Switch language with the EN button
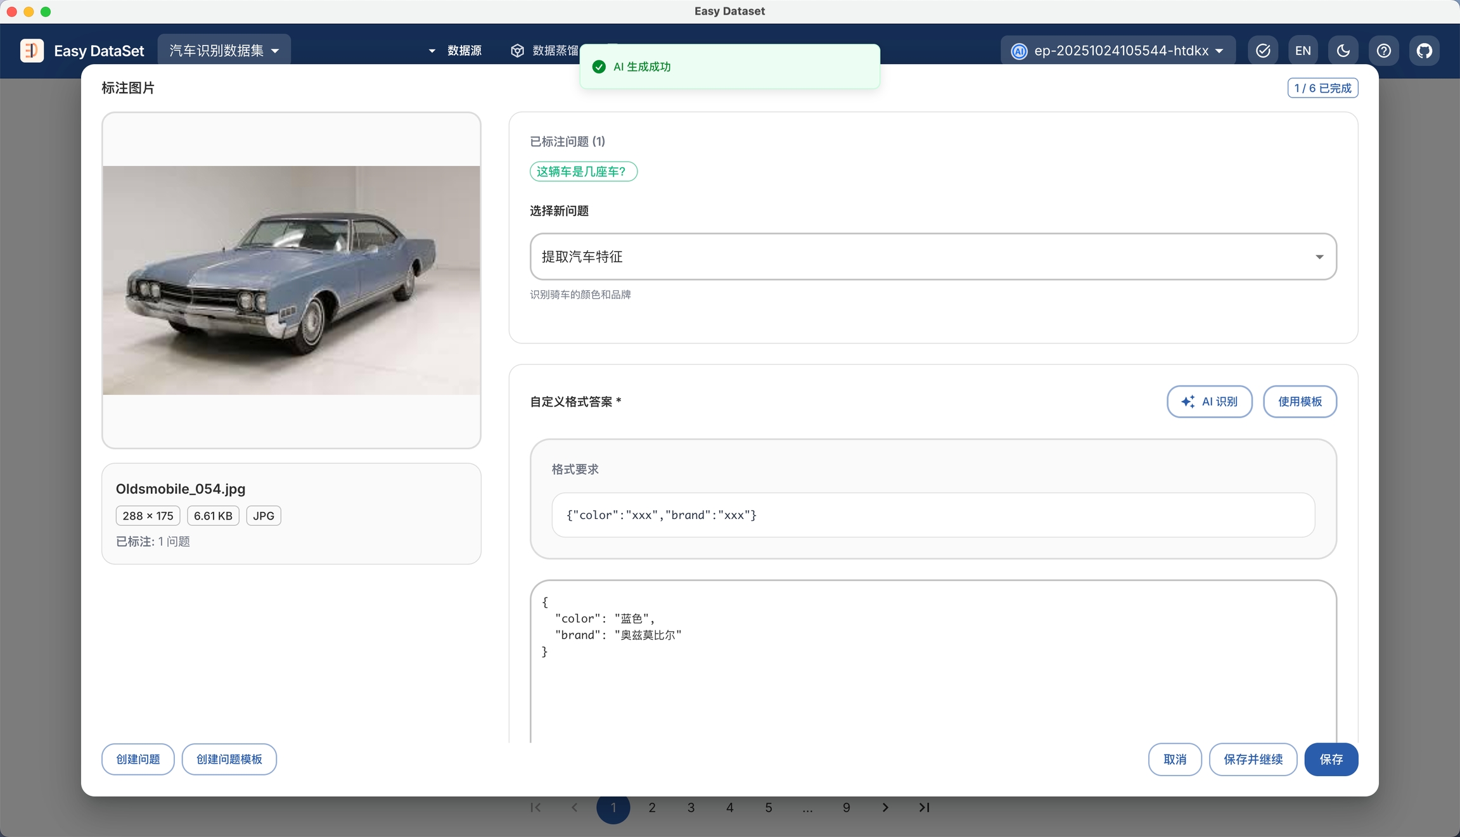This screenshot has height=837, width=1460. click(1303, 51)
